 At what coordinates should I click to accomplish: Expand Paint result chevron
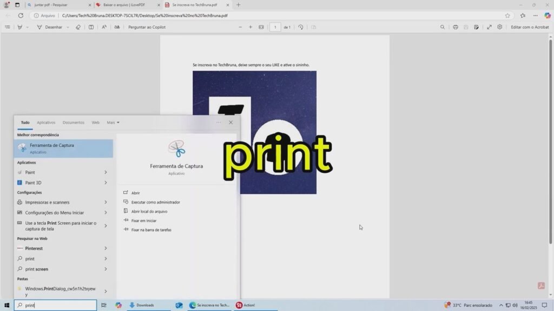click(x=105, y=172)
